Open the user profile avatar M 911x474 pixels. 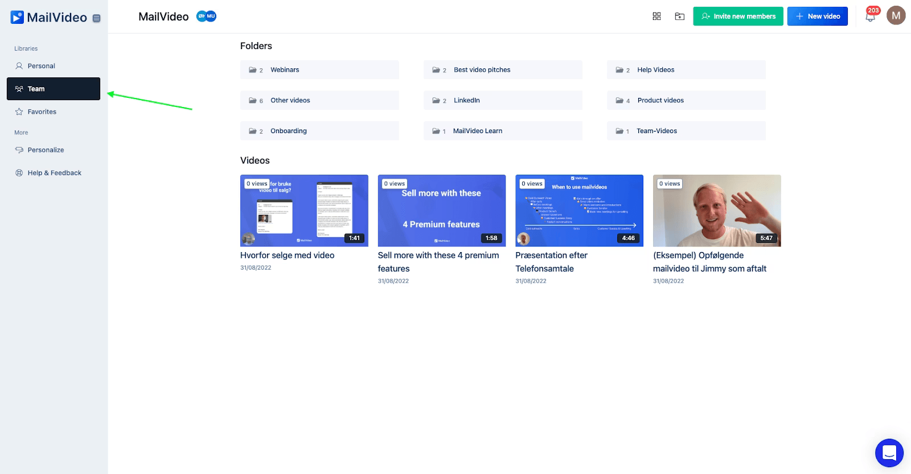coord(896,16)
